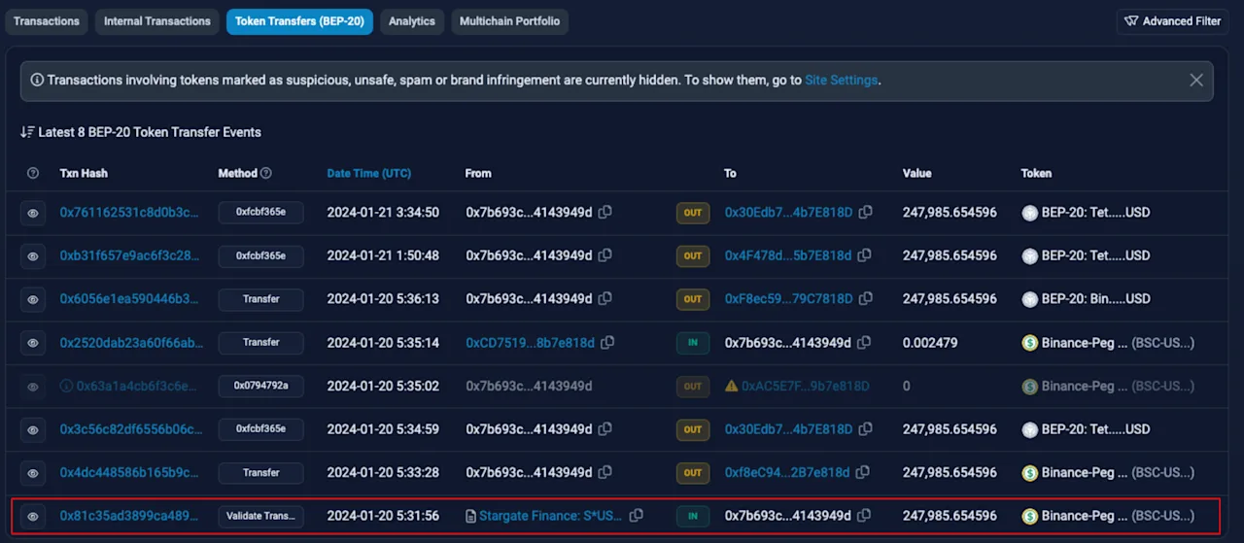Preview transaction 0x3c56c82df6556b06c with eye icon

coord(33,429)
